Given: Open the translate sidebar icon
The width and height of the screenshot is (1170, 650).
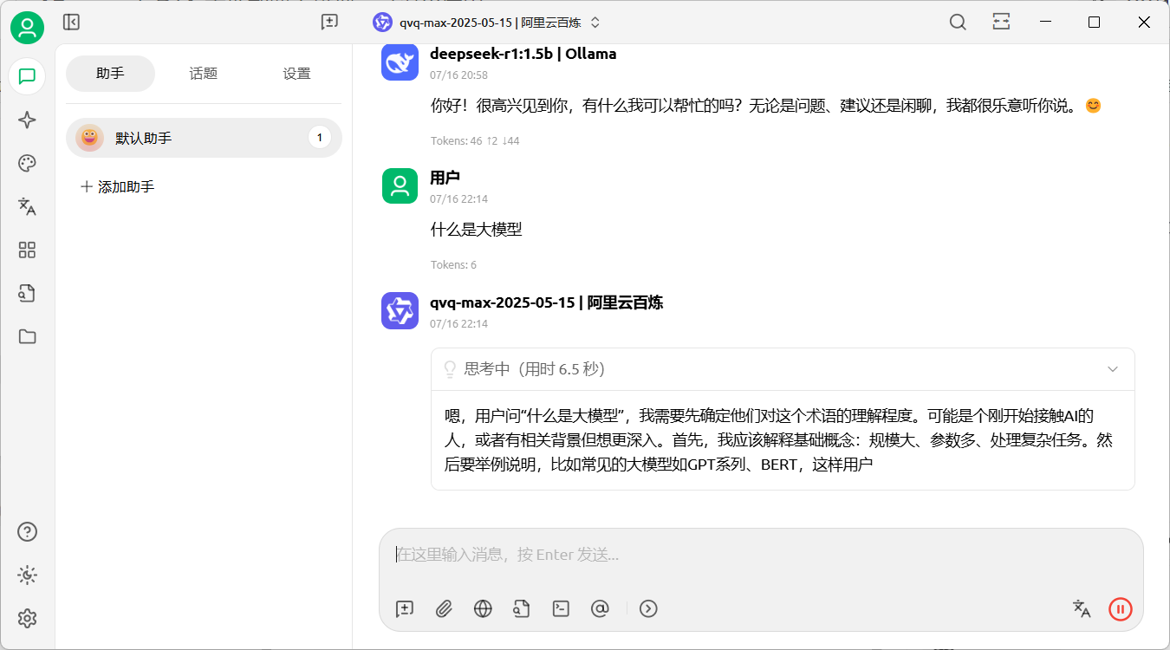Looking at the screenshot, I should click(27, 206).
